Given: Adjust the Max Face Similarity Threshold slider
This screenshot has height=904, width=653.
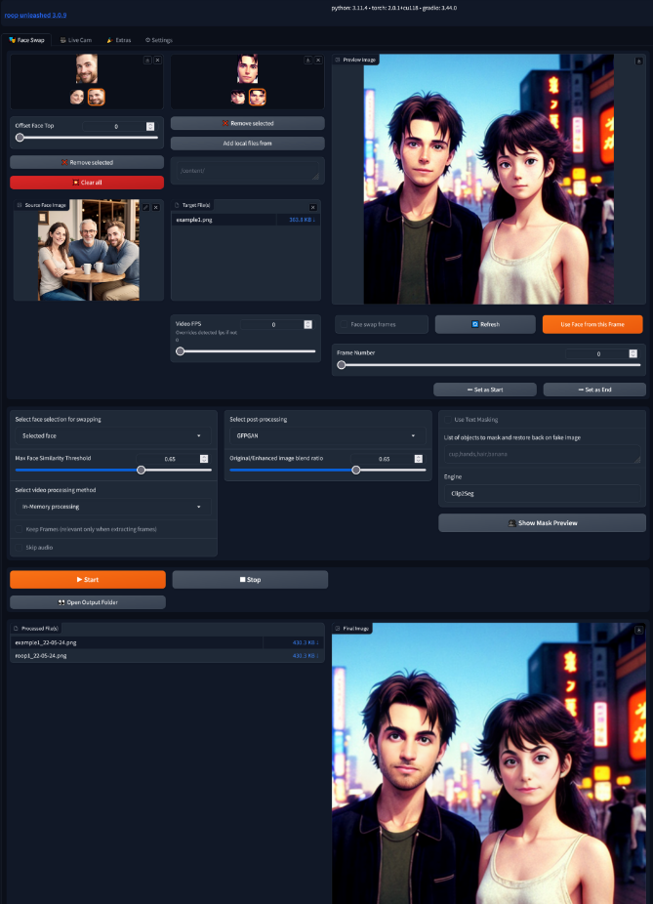Looking at the screenshot, I should coord(141,470).
